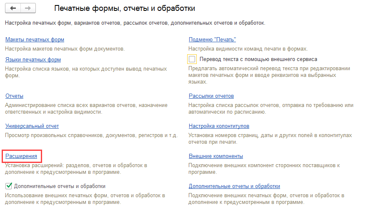Open the Внешние компоненты link
The width and height of the screenshot is (366, 211).
click(x=216, y=156)
